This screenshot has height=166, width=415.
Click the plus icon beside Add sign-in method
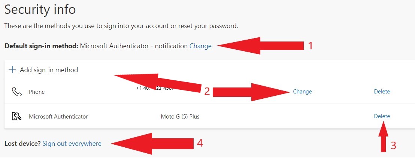click(12, 70)
